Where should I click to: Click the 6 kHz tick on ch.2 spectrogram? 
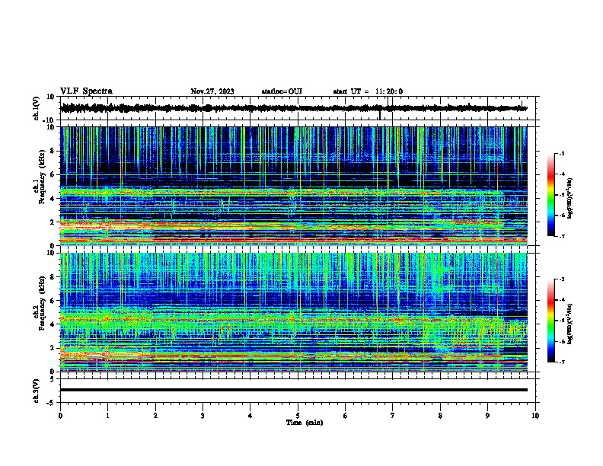click(x=53, y=301)
